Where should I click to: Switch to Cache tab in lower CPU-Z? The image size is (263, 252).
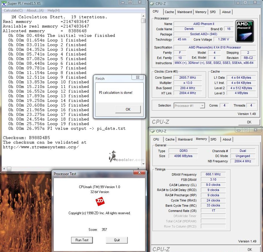pyautogui.click(x=170, y=139)
